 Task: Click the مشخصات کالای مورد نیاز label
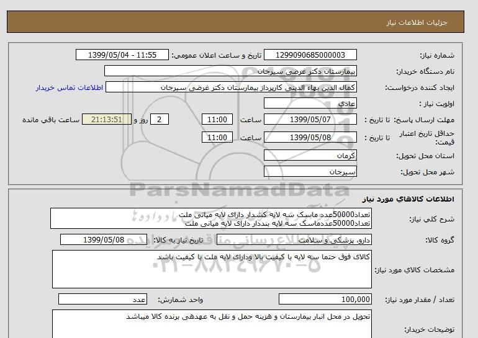414,270
